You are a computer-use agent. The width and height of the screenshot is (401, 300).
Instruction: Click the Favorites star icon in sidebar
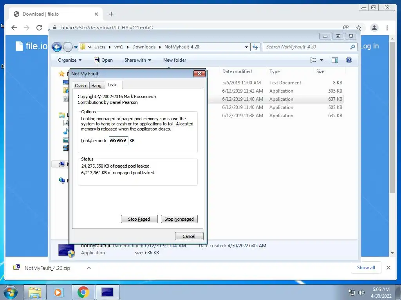(61, 74)
